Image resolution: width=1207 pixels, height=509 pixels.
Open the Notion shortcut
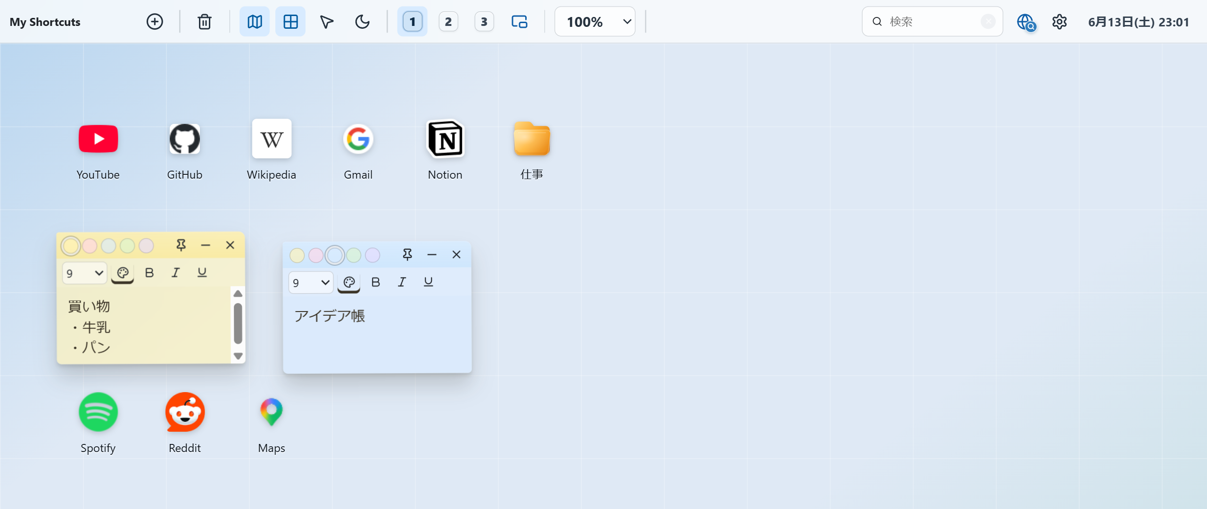pos(445,150)
